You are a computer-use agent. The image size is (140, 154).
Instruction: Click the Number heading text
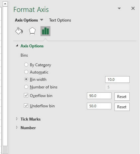point(28,128)
